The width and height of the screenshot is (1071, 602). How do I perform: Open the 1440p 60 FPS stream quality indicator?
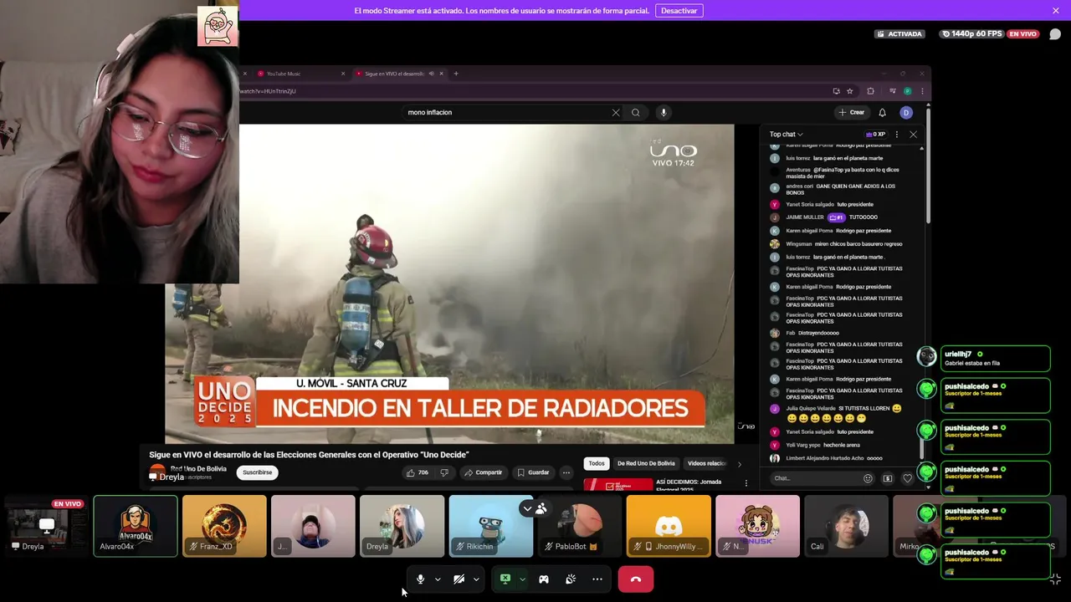pos(971,34)
